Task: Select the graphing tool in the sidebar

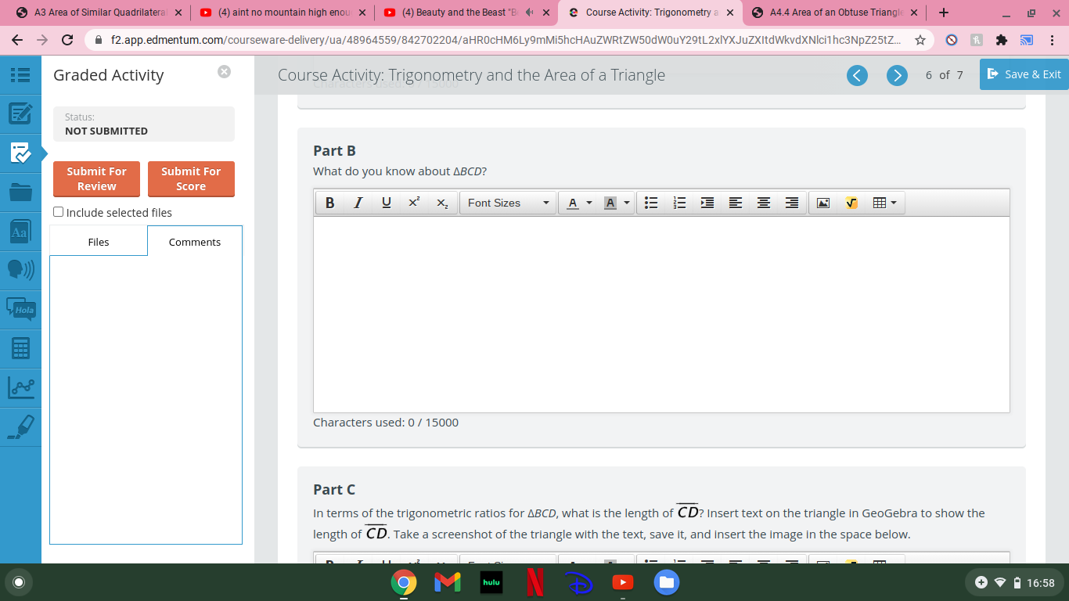Action: pos(20,387)
